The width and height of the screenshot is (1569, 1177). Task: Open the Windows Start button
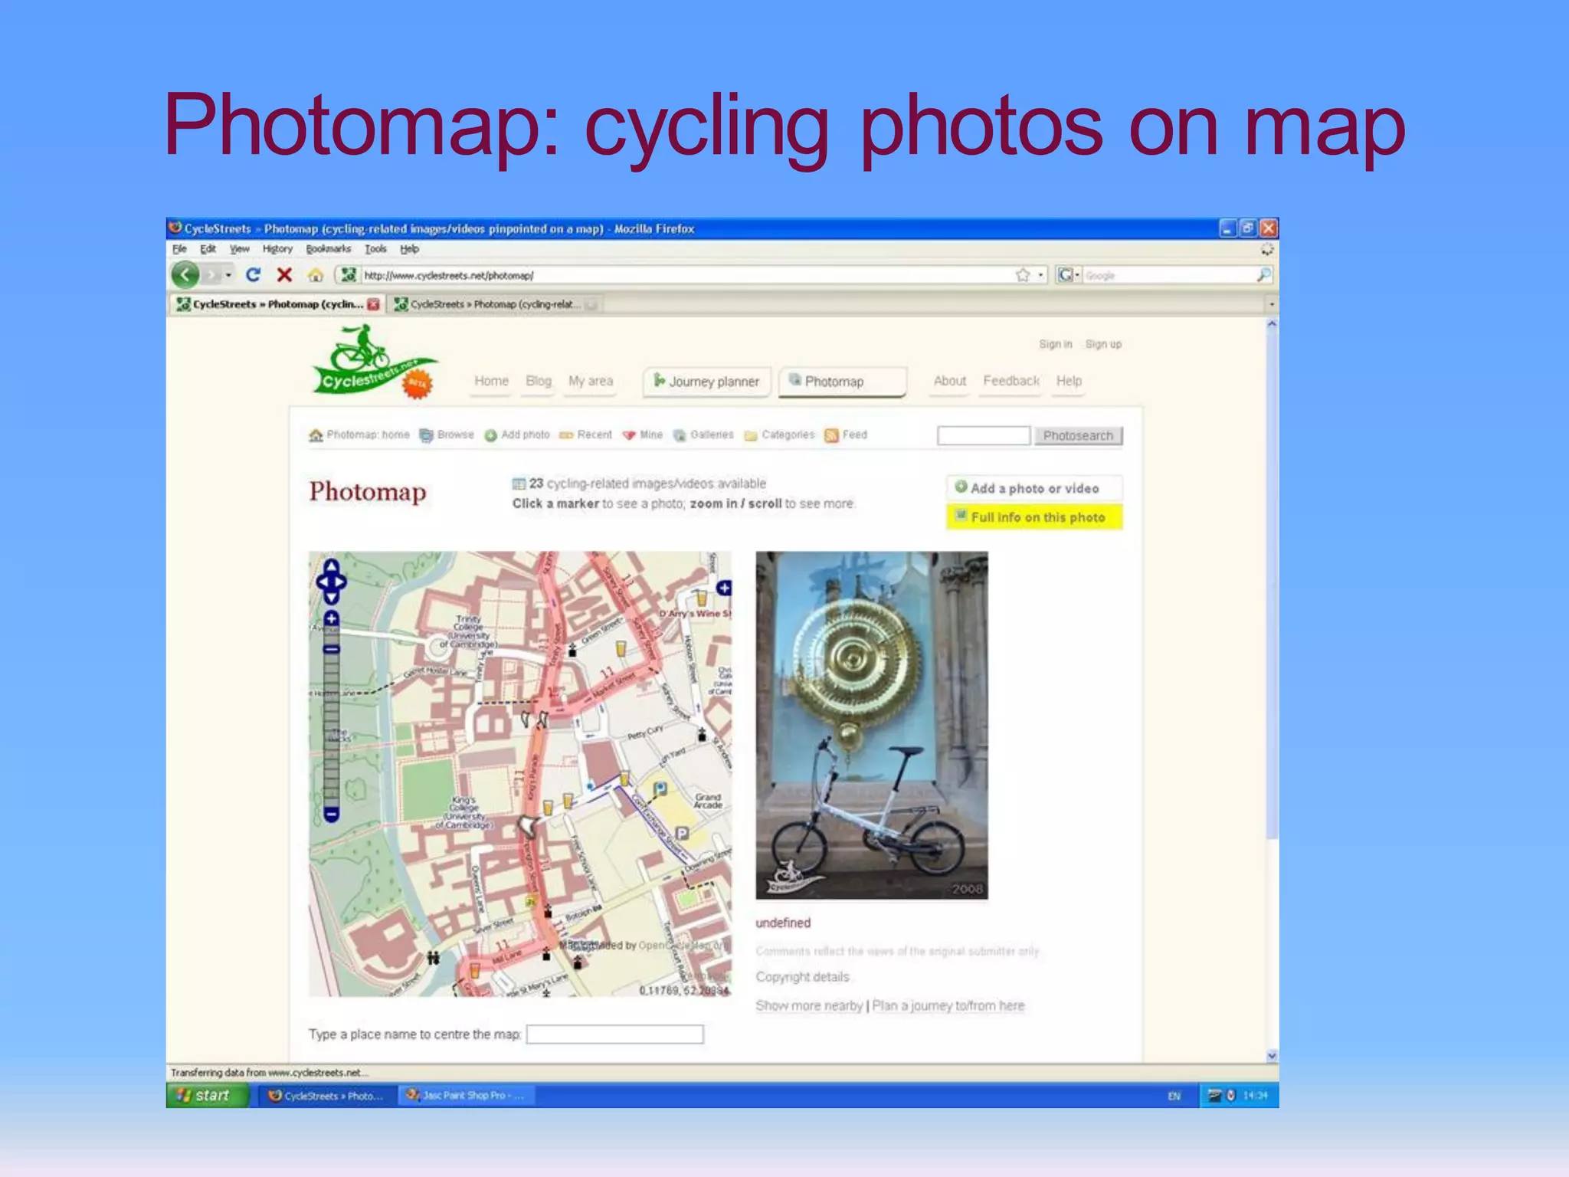pyautogui.click(x=208, y=1096)
